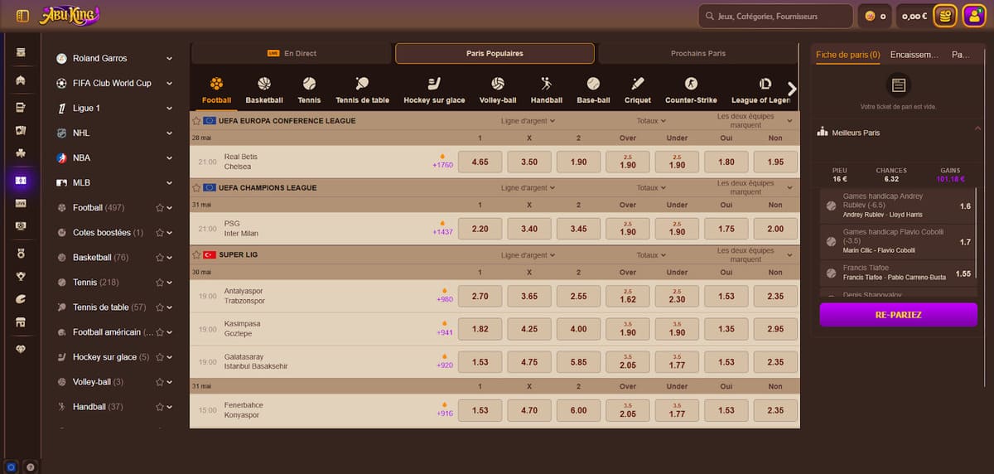The width and height of the screenshot is (994, 474).
Task: Open the clover icon in left rail
Action: point(21,153)
